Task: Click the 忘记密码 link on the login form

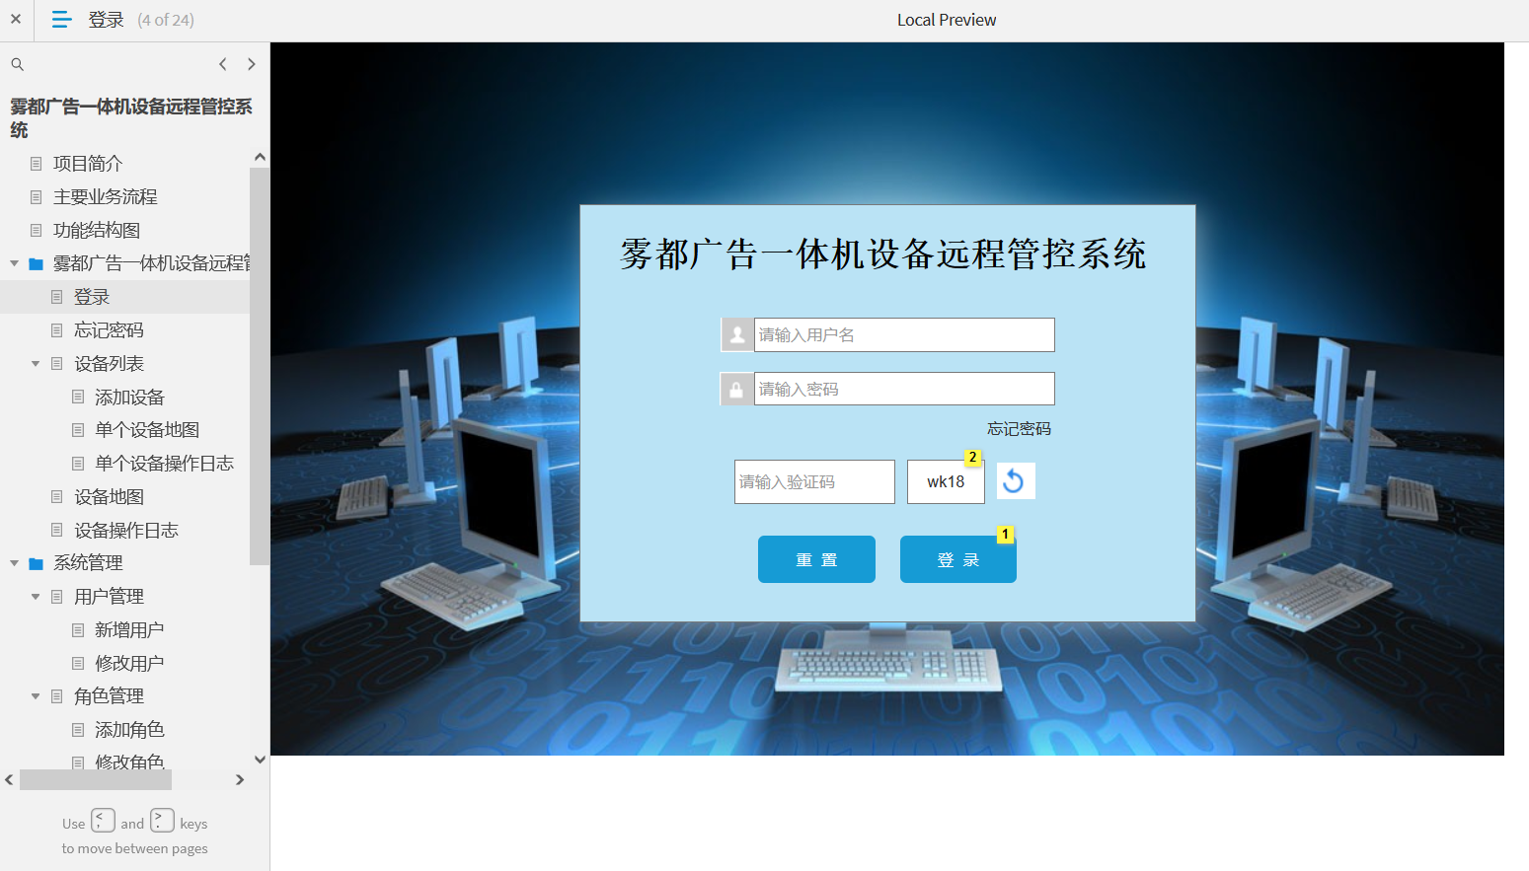Action: pyautogui.click(x=1019, y=429)
